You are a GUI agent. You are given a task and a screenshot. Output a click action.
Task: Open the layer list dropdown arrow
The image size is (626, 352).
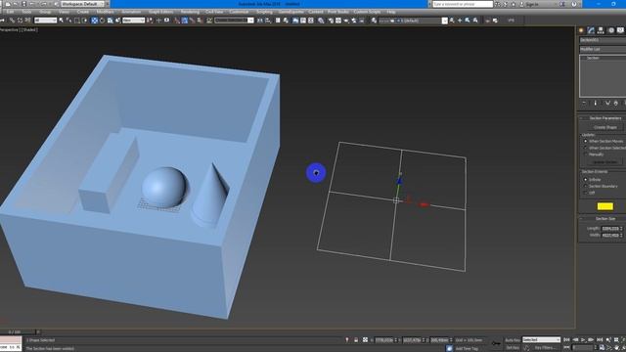click(x=445, y=21)
